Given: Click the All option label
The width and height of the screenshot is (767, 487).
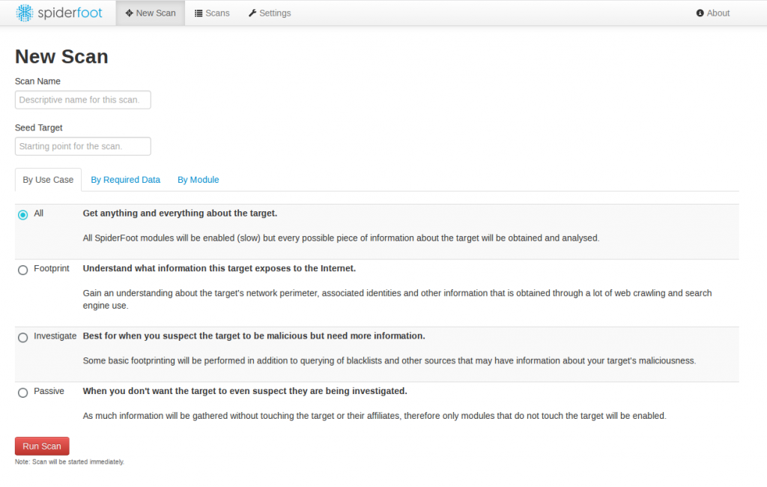Looking at the screenshot, I should tap(39, 214).
